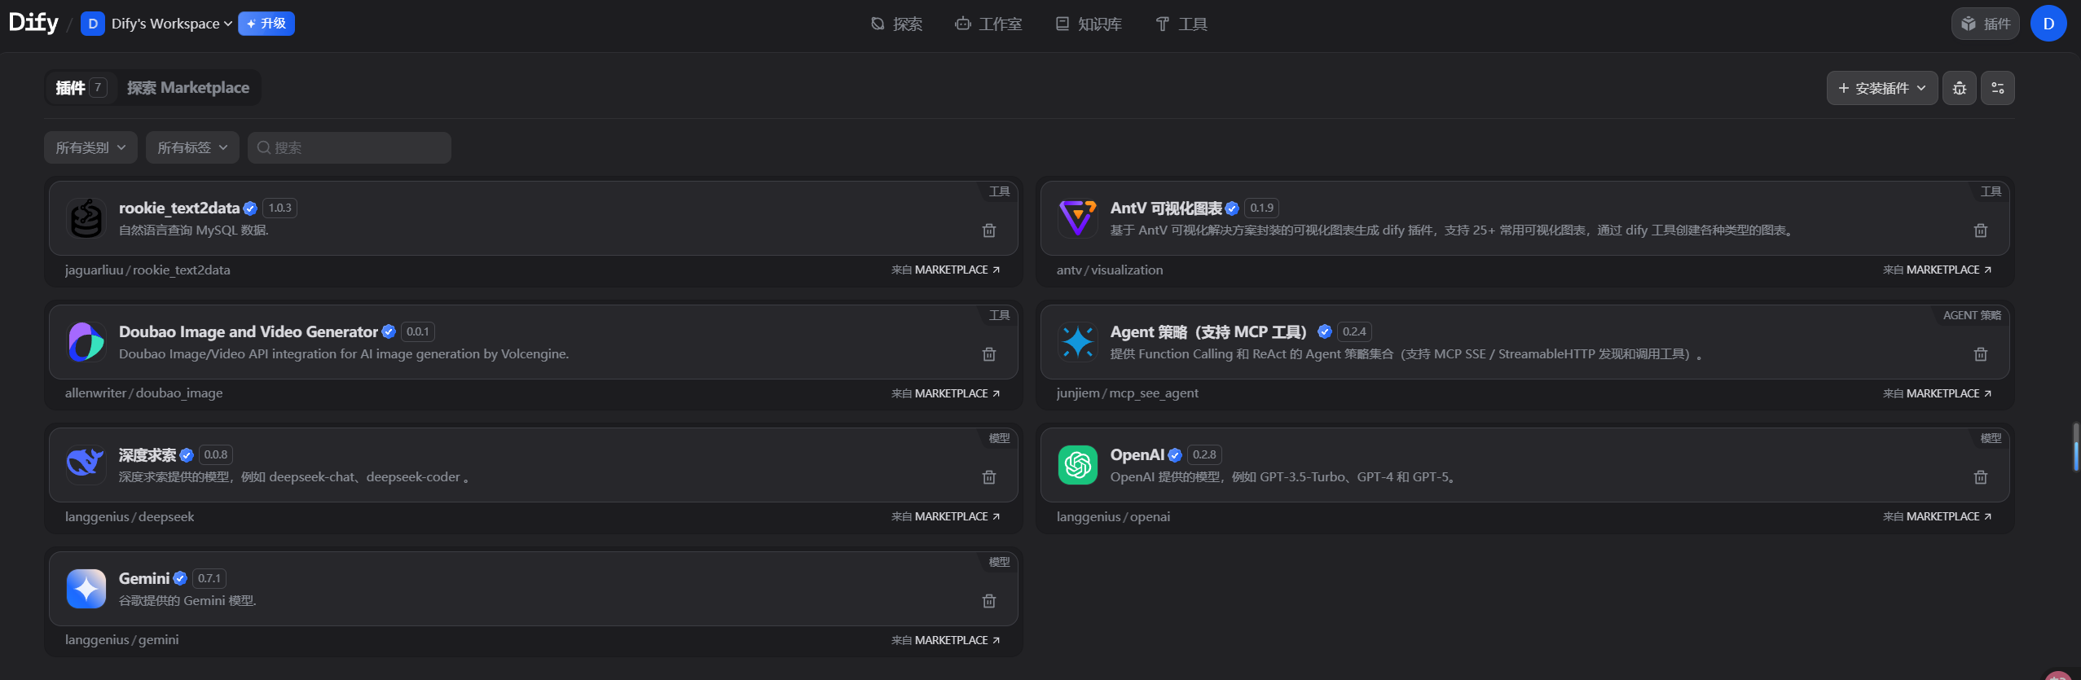
Task: Remove the Gemini plugin via trash icon
Action: pyautogui.click(x=988, y=601)
